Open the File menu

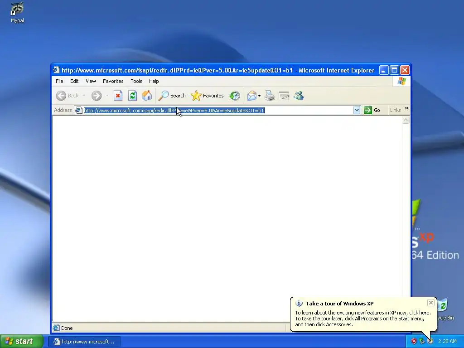coord(59,81)
